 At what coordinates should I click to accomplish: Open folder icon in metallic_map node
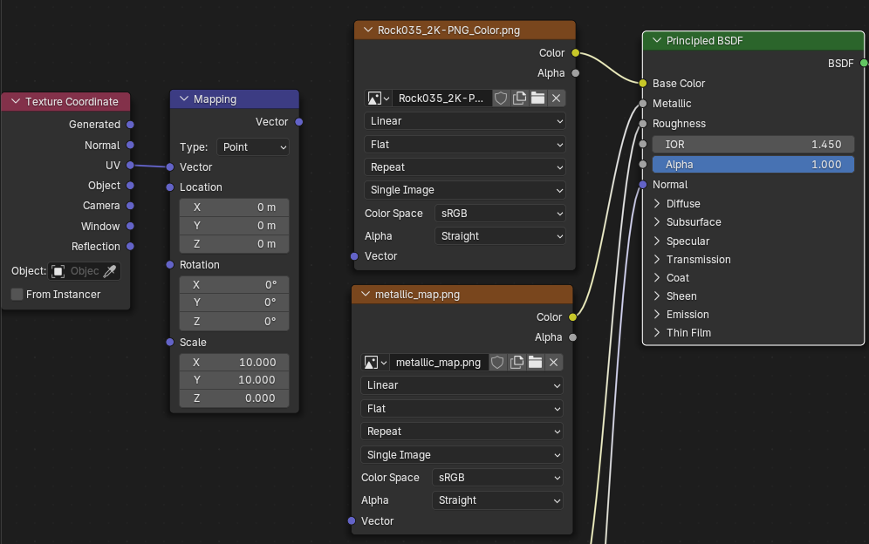click(x=535, y=363)
